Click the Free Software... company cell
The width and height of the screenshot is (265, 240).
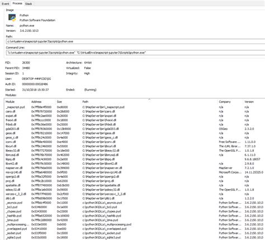[230, 142]
